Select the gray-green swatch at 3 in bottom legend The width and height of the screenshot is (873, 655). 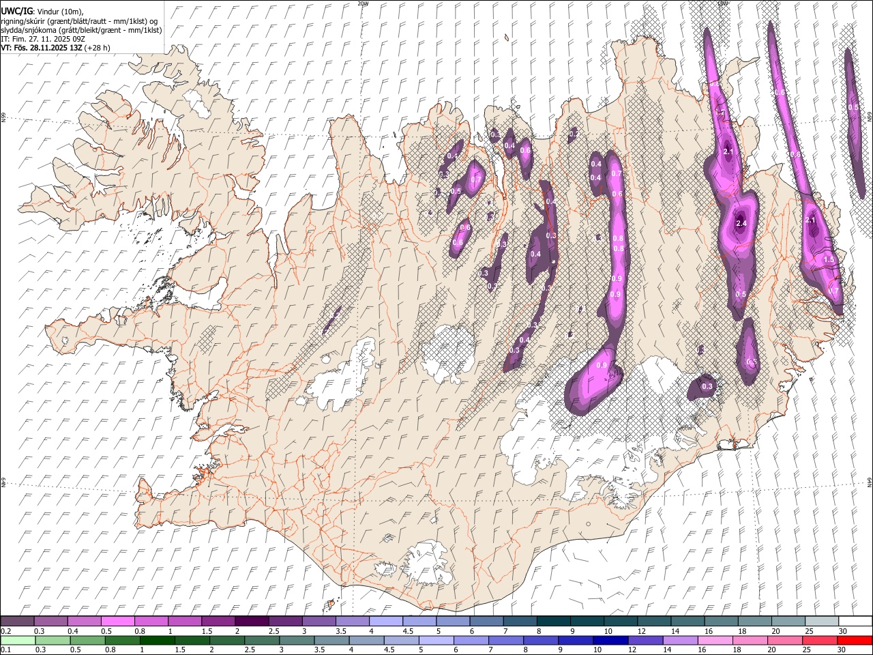(297, 641)
